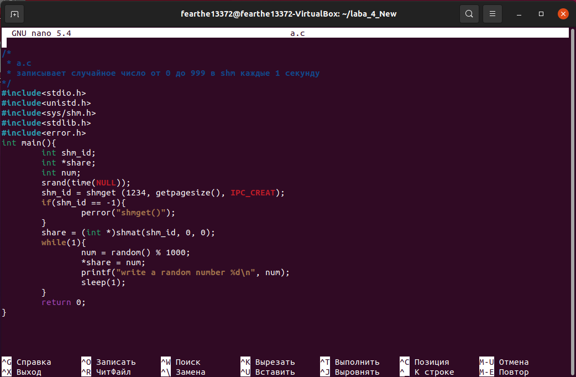
Task: Click the ^T Выполнить execute shortcut
Action: [x=350, y=362]
